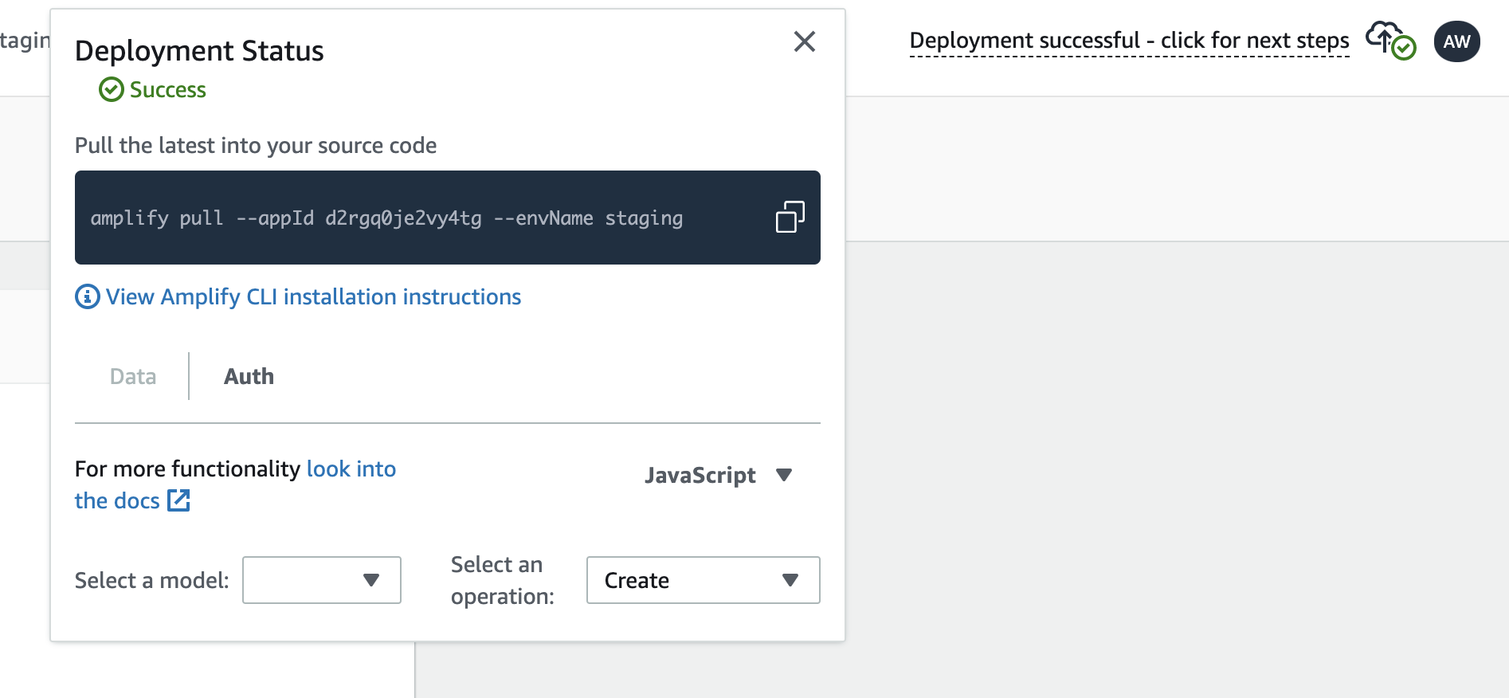Click the Success status label

point(167,89)
